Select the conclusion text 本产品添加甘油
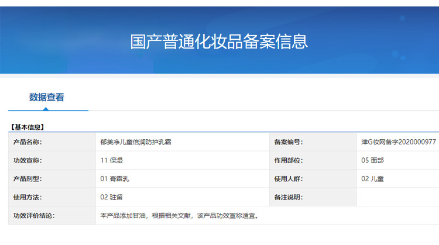 click(123, 216)
